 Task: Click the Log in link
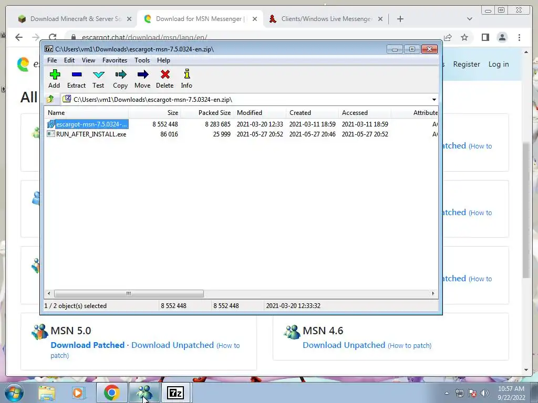click(499, 64)
